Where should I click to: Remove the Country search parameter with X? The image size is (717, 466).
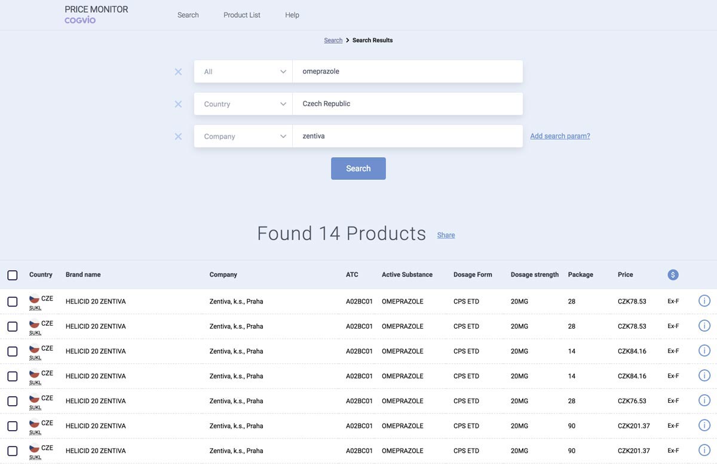(178, 104)
